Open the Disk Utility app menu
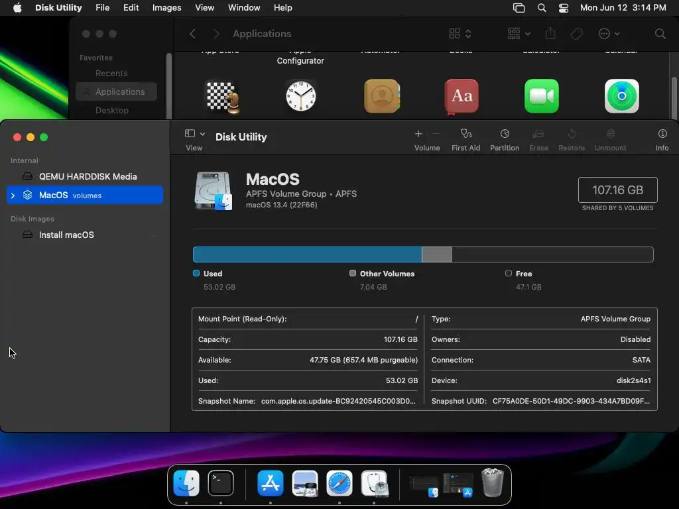The height and width of the screenshot is (509, 679). click(58, 8)
